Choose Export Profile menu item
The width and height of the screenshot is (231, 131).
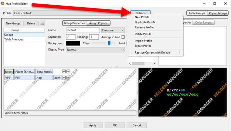[x=143, y=46]
